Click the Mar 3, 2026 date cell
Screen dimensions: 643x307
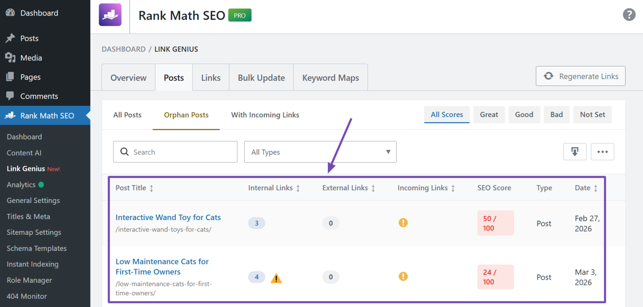click(x=586, y=277)
